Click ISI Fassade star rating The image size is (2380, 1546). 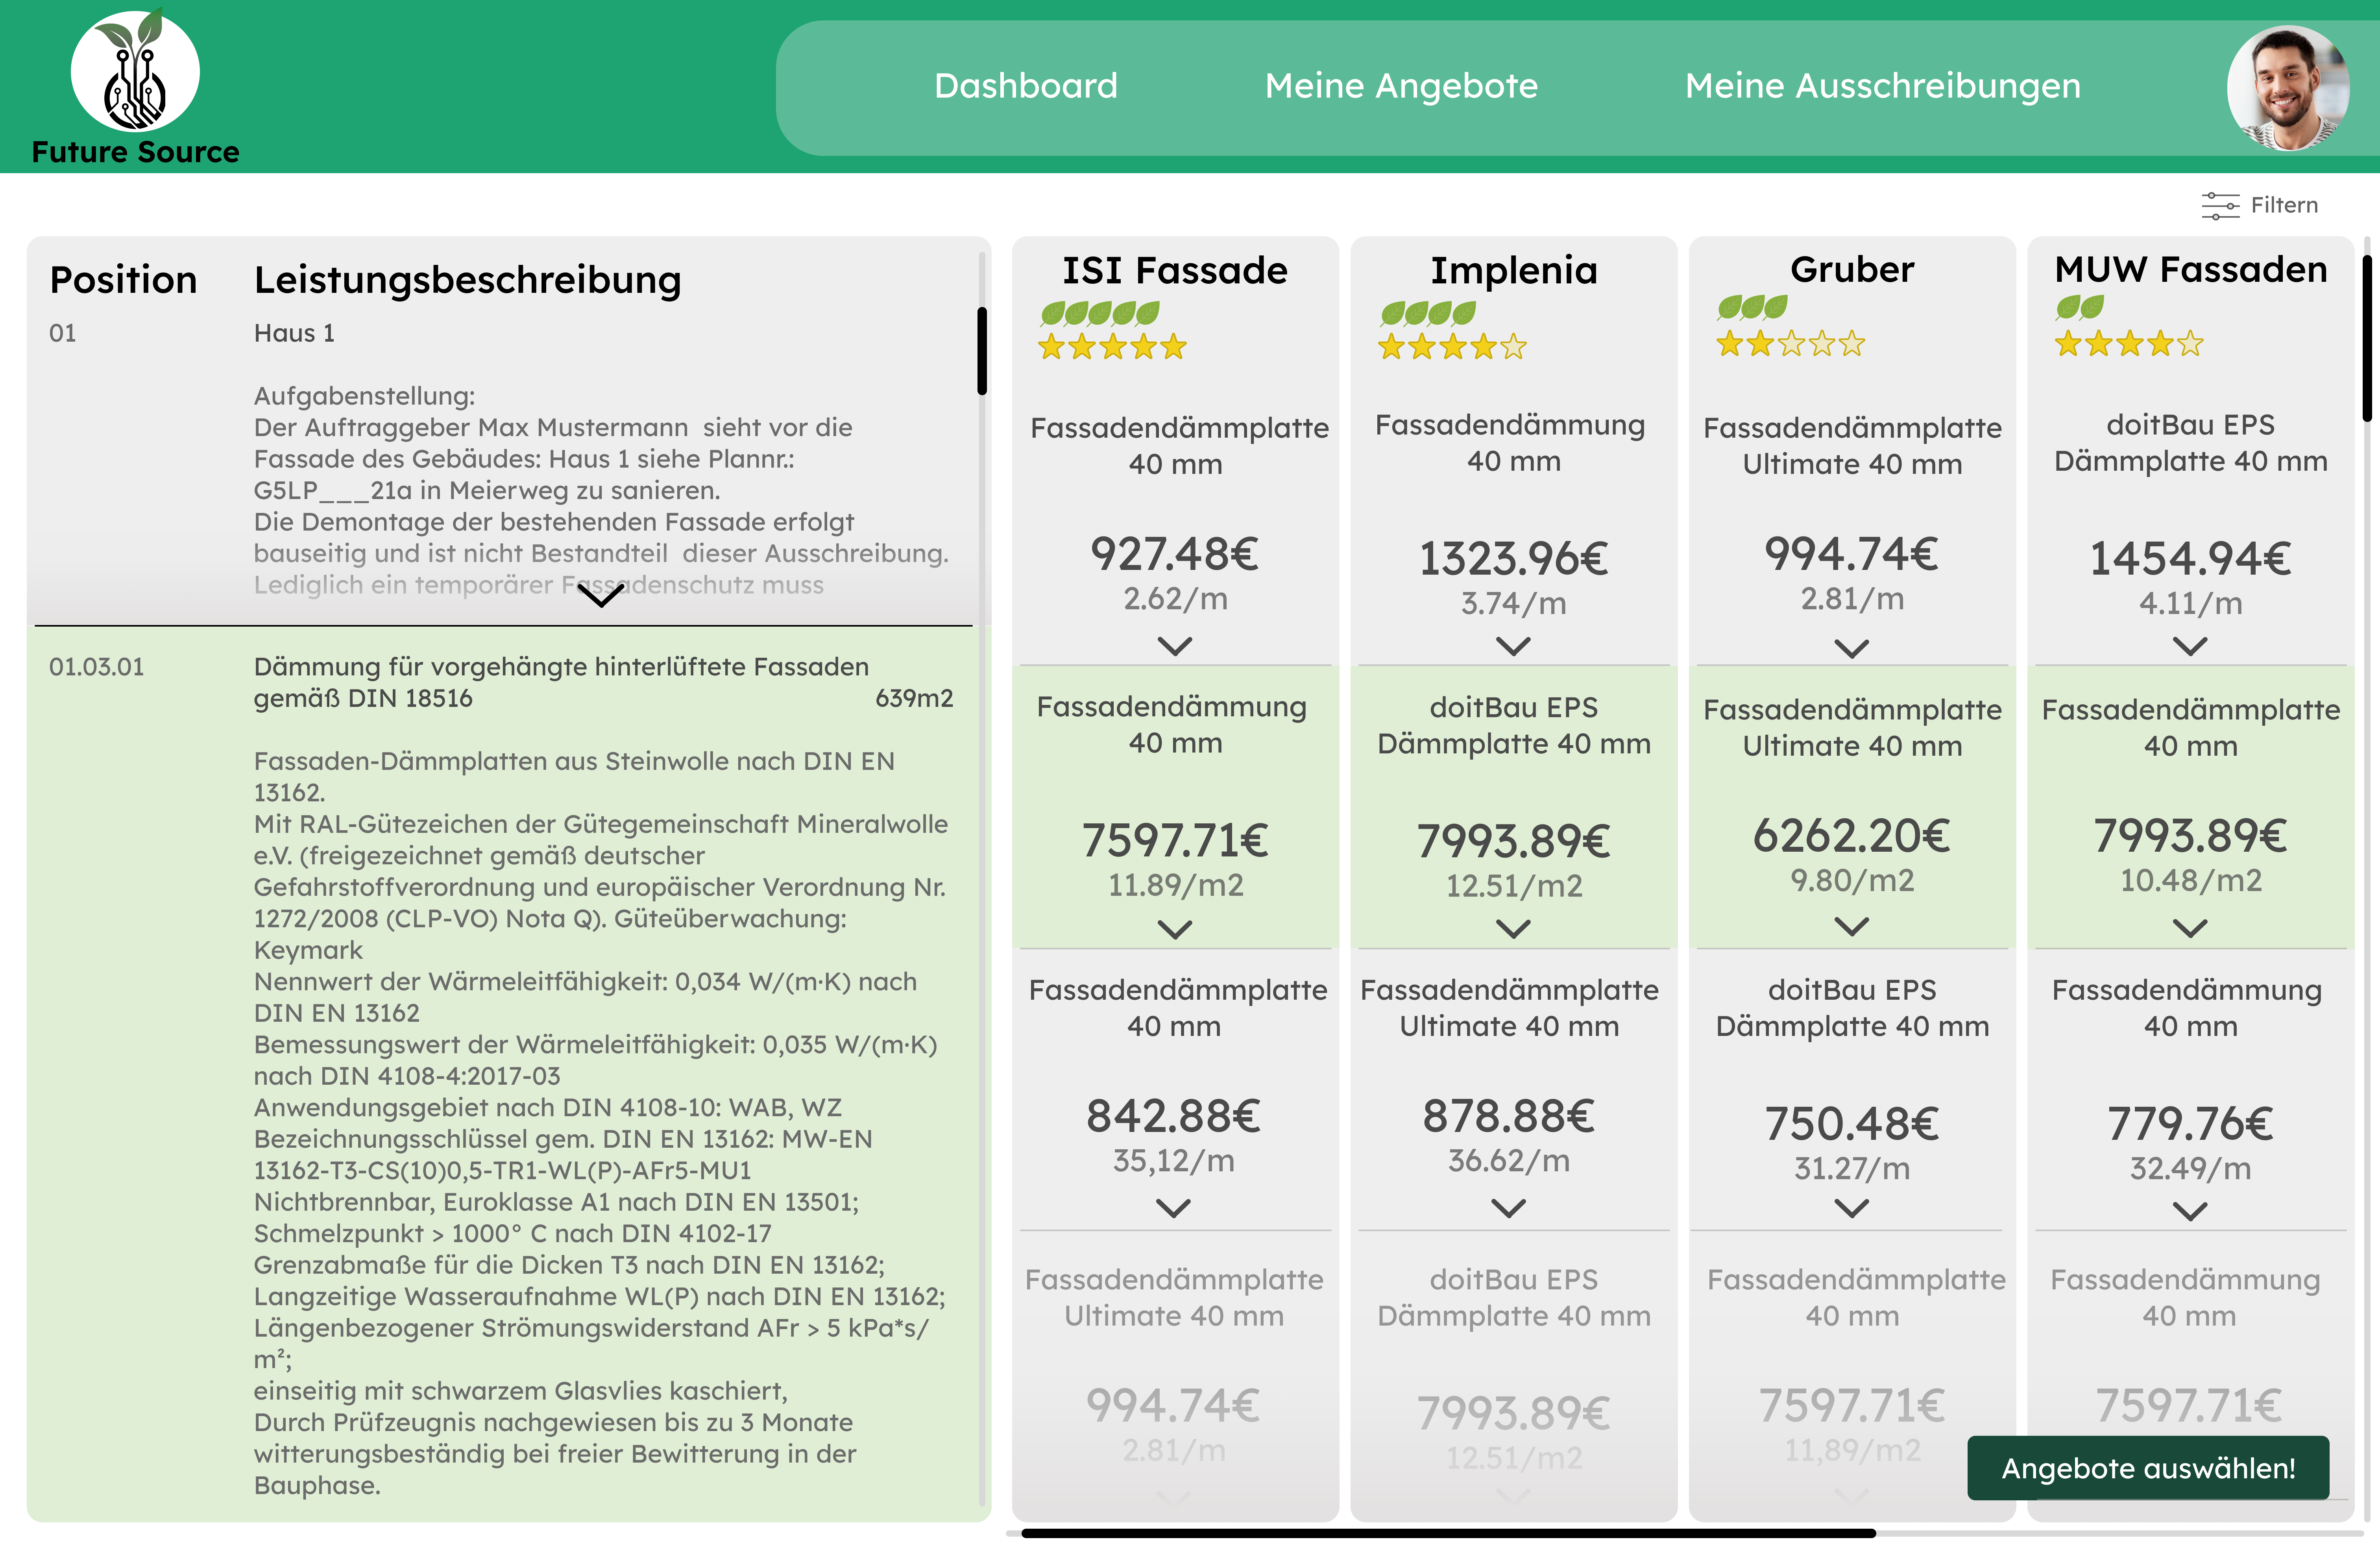click(x=1112, y=347)
